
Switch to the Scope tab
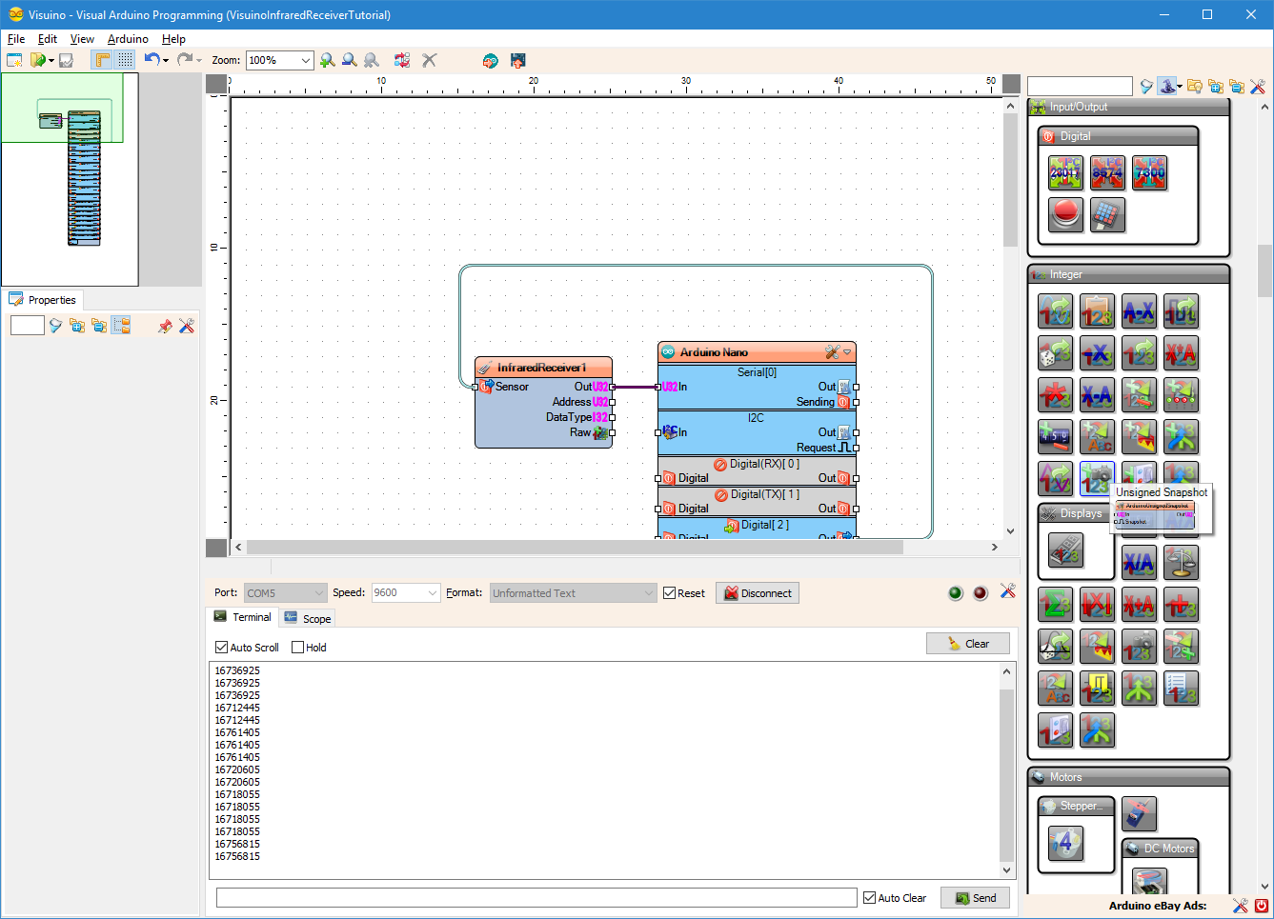pyautogui.click(x=308, y=618)
